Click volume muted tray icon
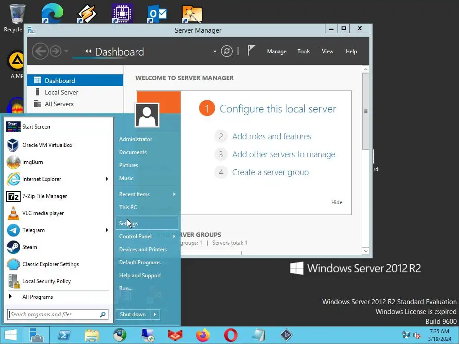Image resolution: width=459 pixels, height=344 pixels. click(x=417, y=335)
